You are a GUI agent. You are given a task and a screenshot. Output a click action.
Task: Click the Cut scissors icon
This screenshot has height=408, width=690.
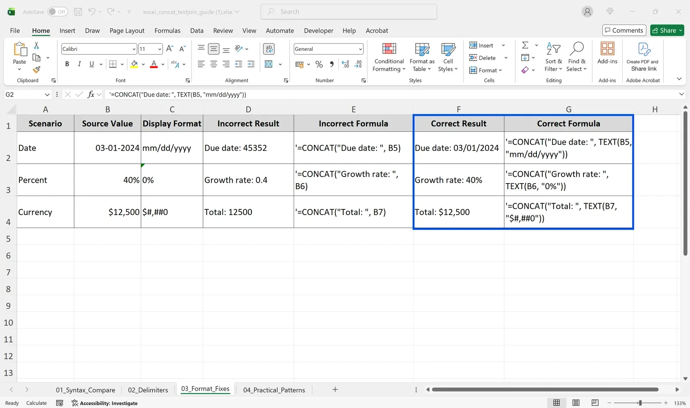pos(36,45)
